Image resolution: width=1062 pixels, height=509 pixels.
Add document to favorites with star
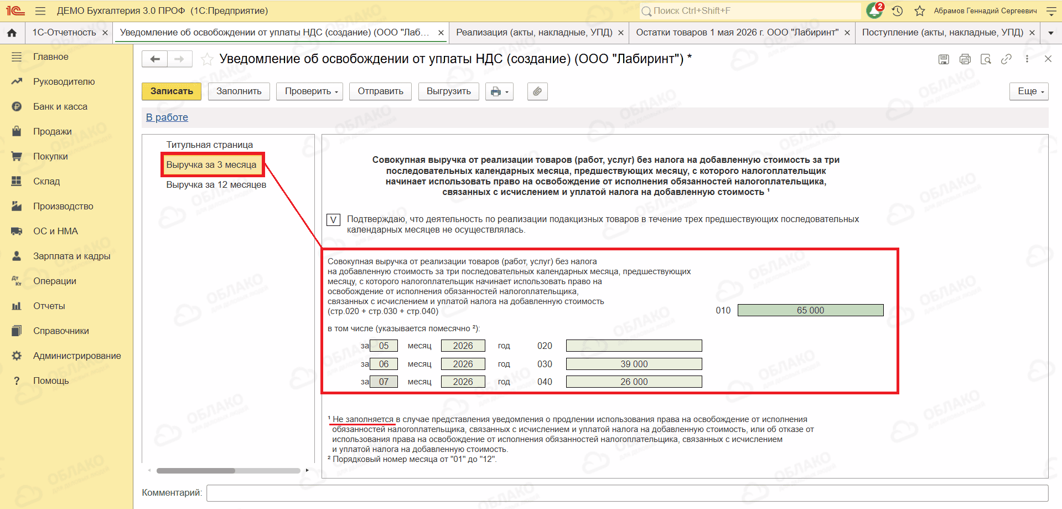point(207,59)
